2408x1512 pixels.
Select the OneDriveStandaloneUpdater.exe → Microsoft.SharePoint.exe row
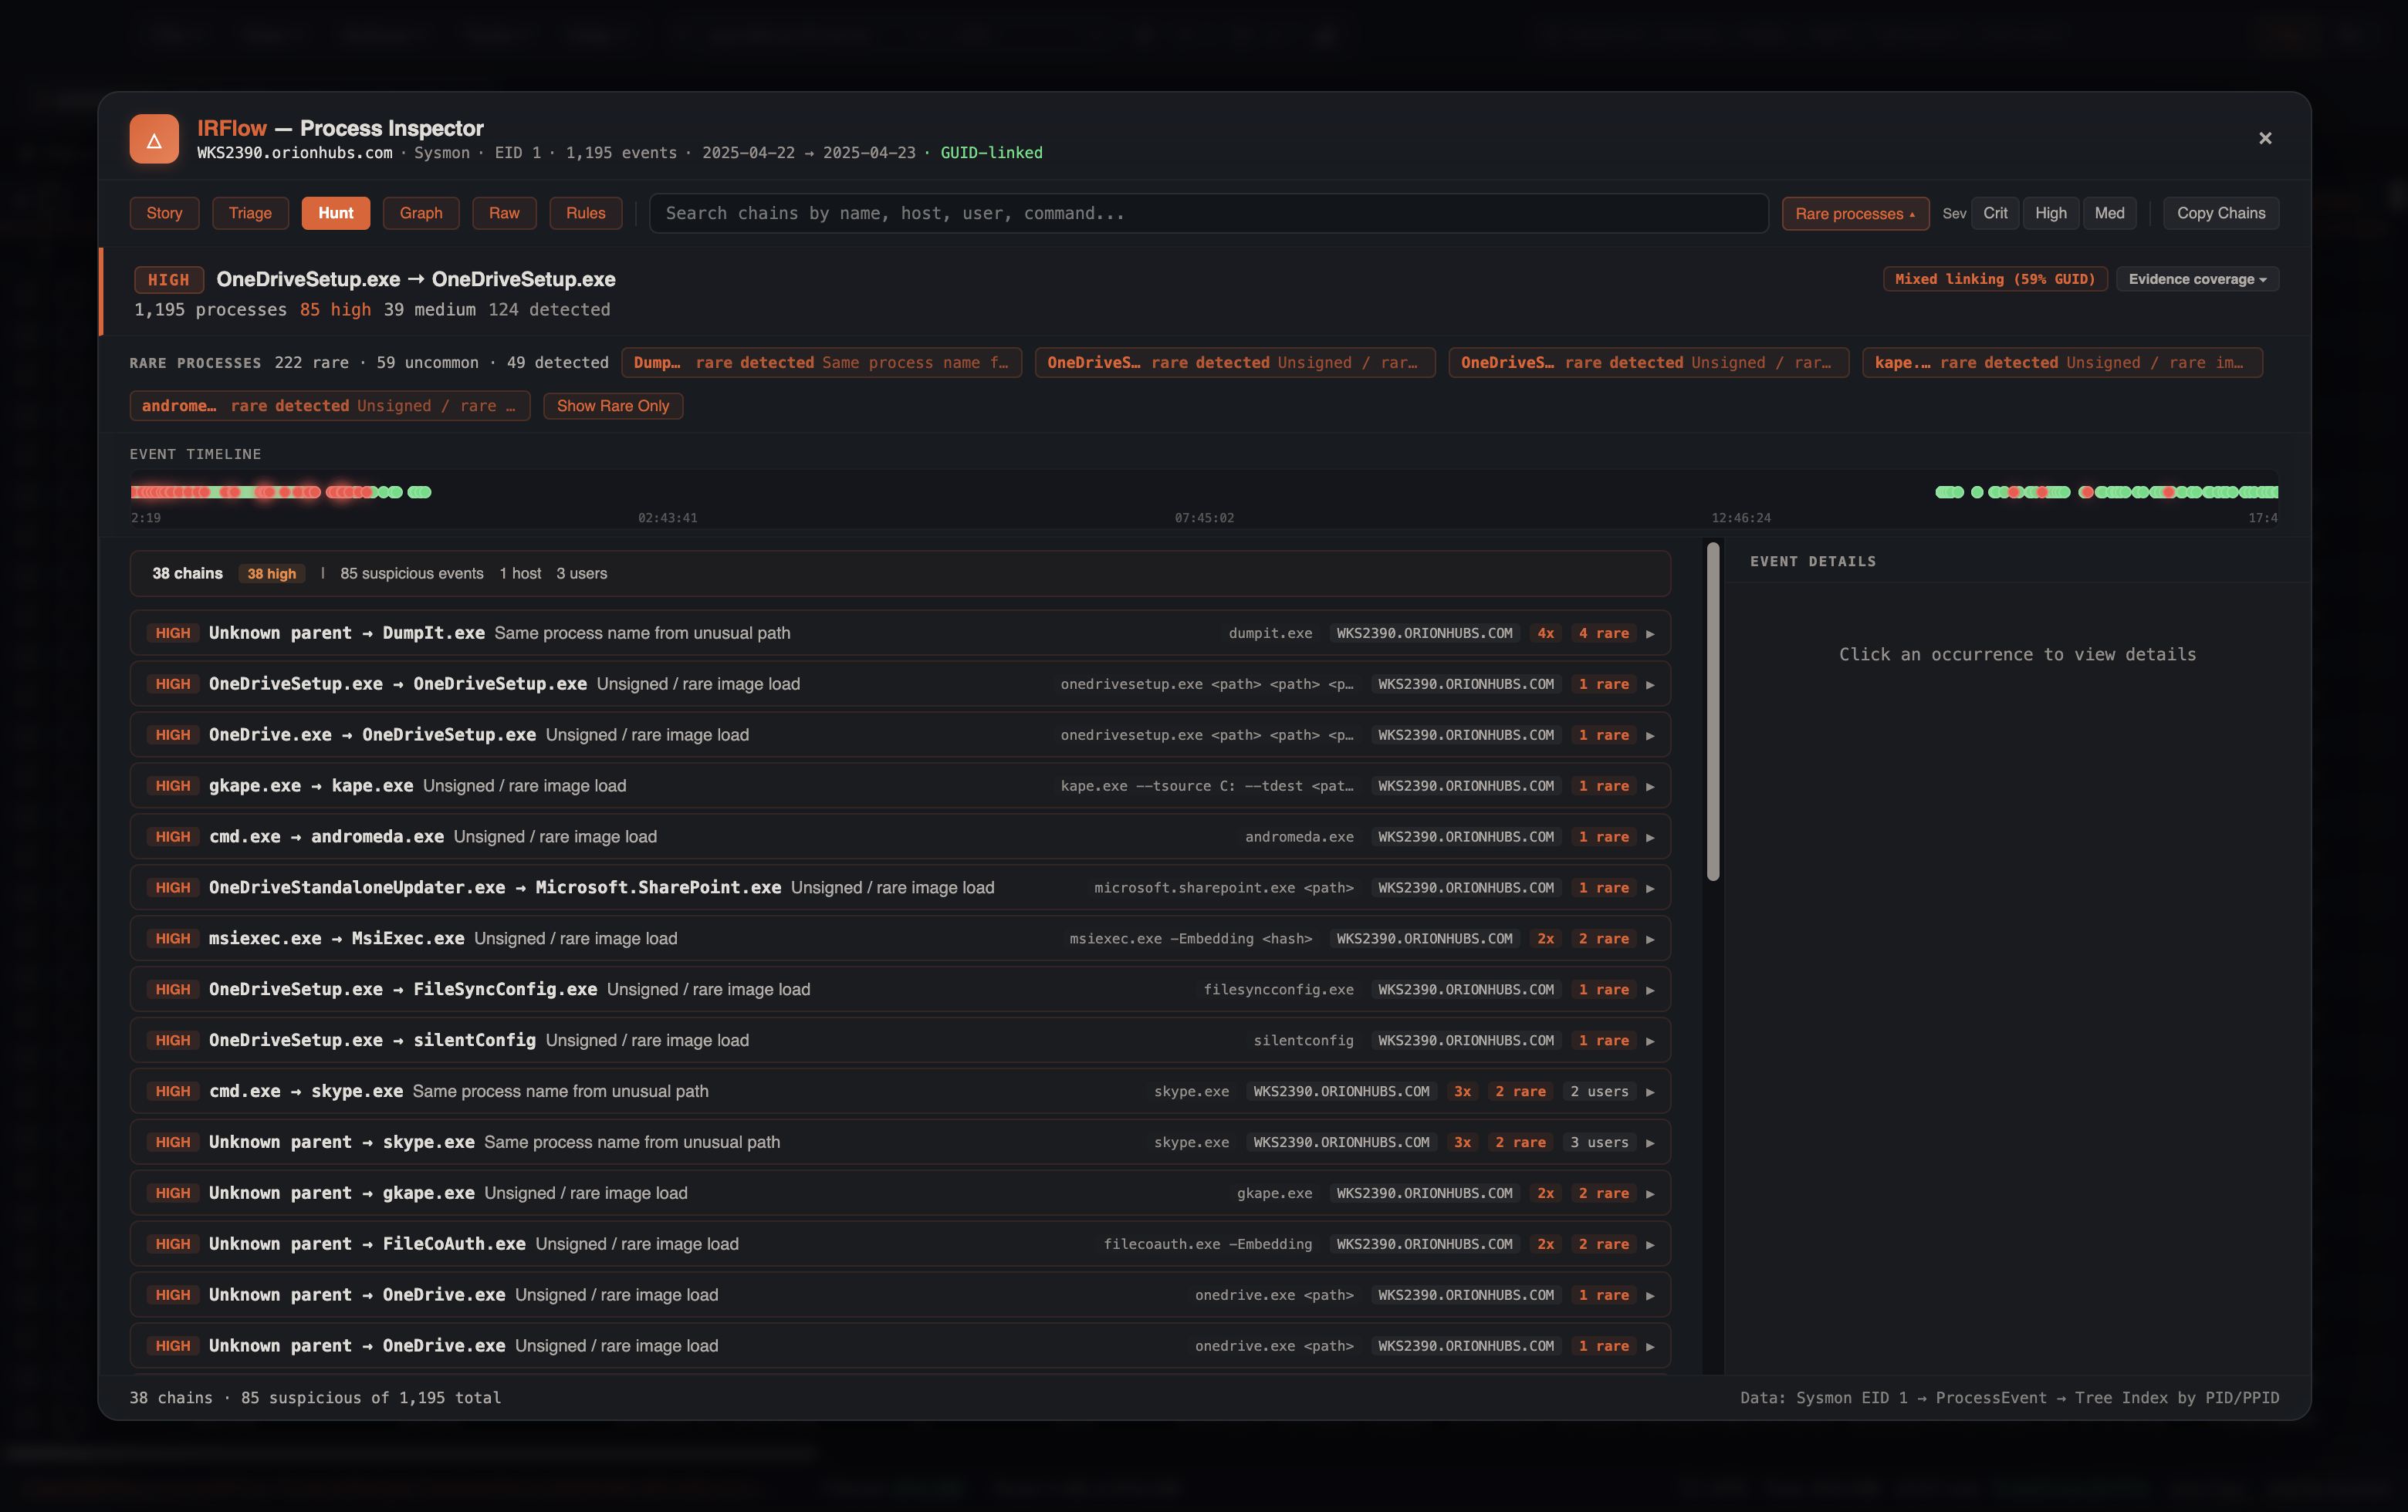point(900,887)
